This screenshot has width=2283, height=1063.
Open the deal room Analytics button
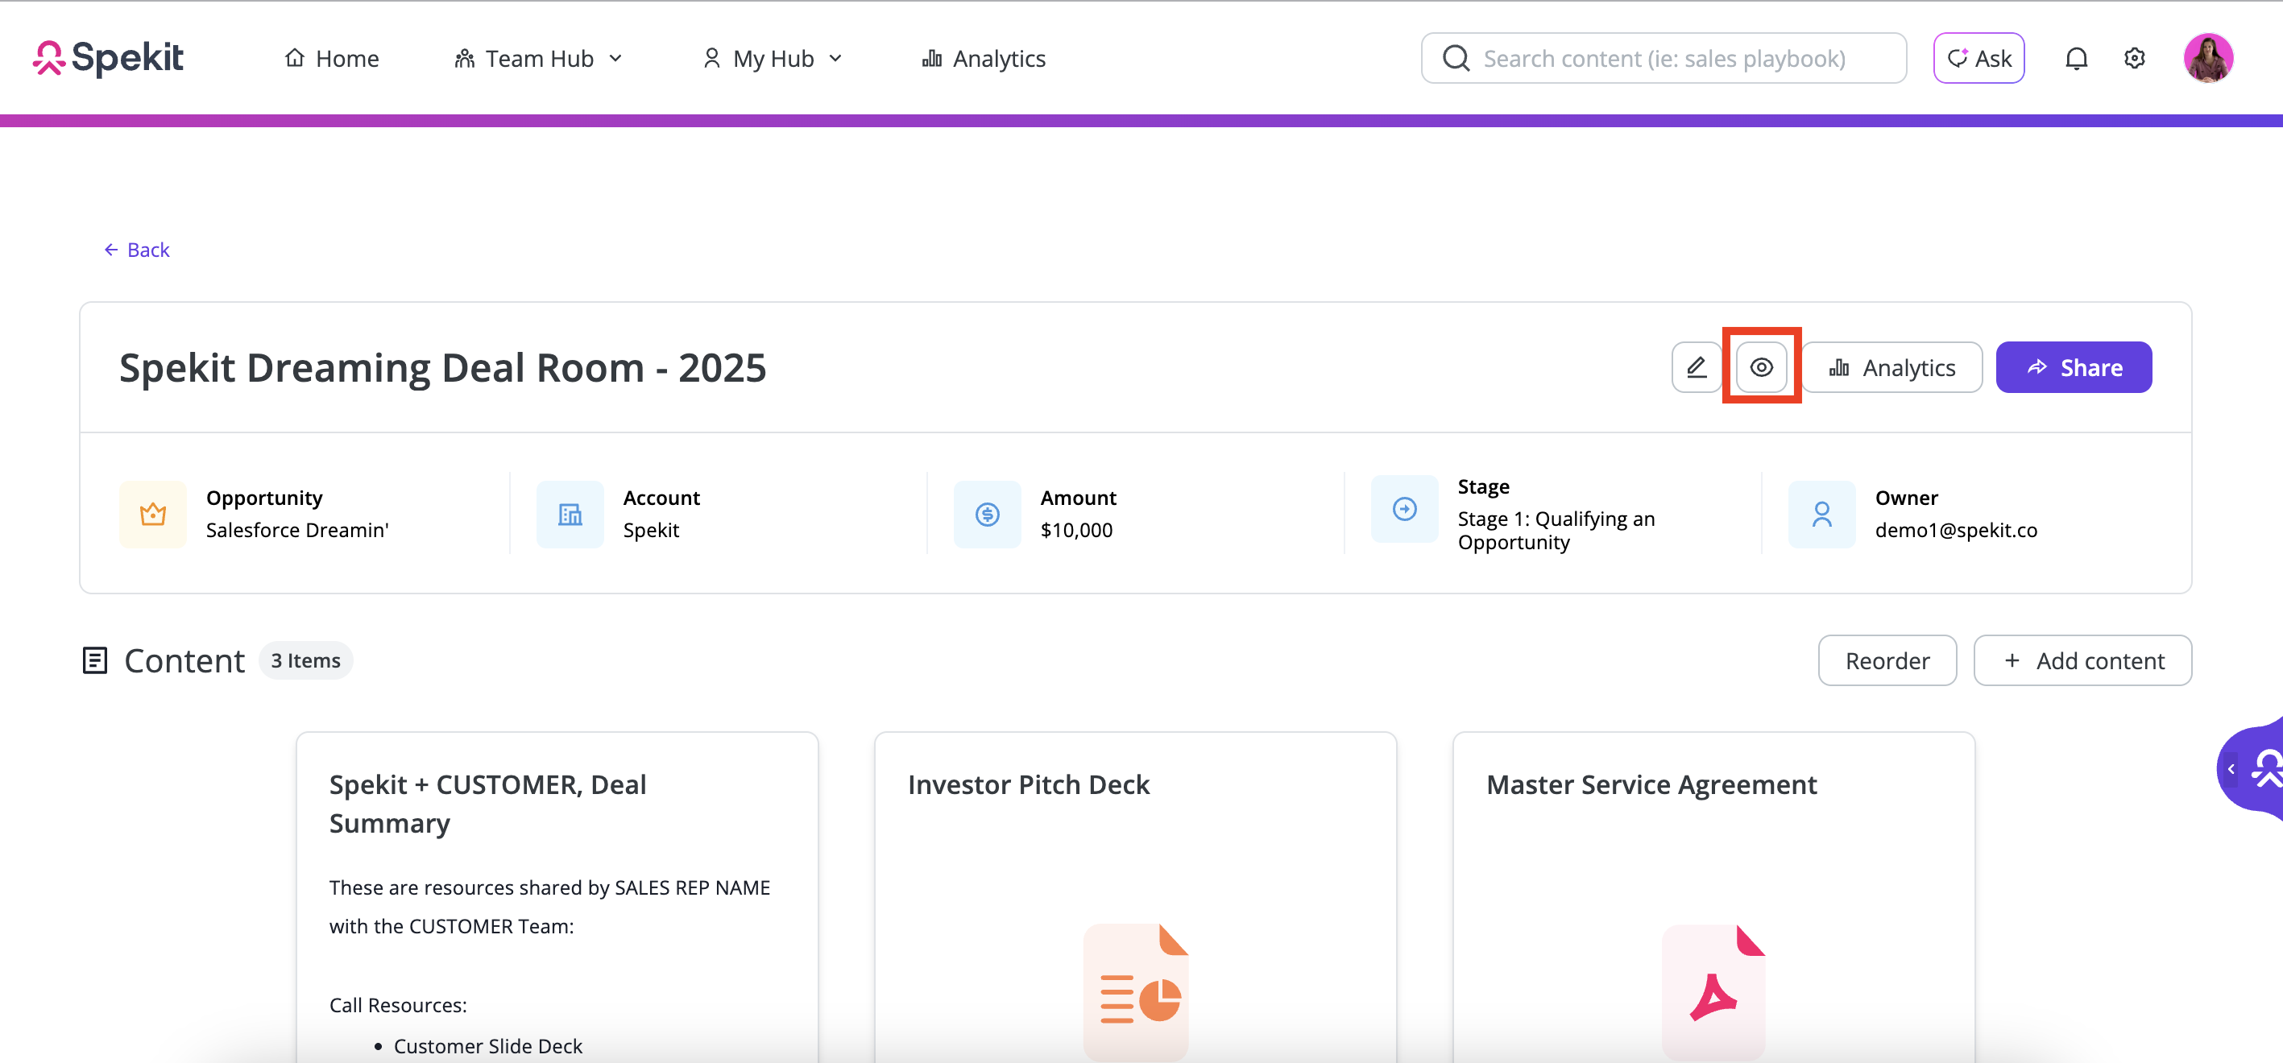click(x=1892, y=366)
